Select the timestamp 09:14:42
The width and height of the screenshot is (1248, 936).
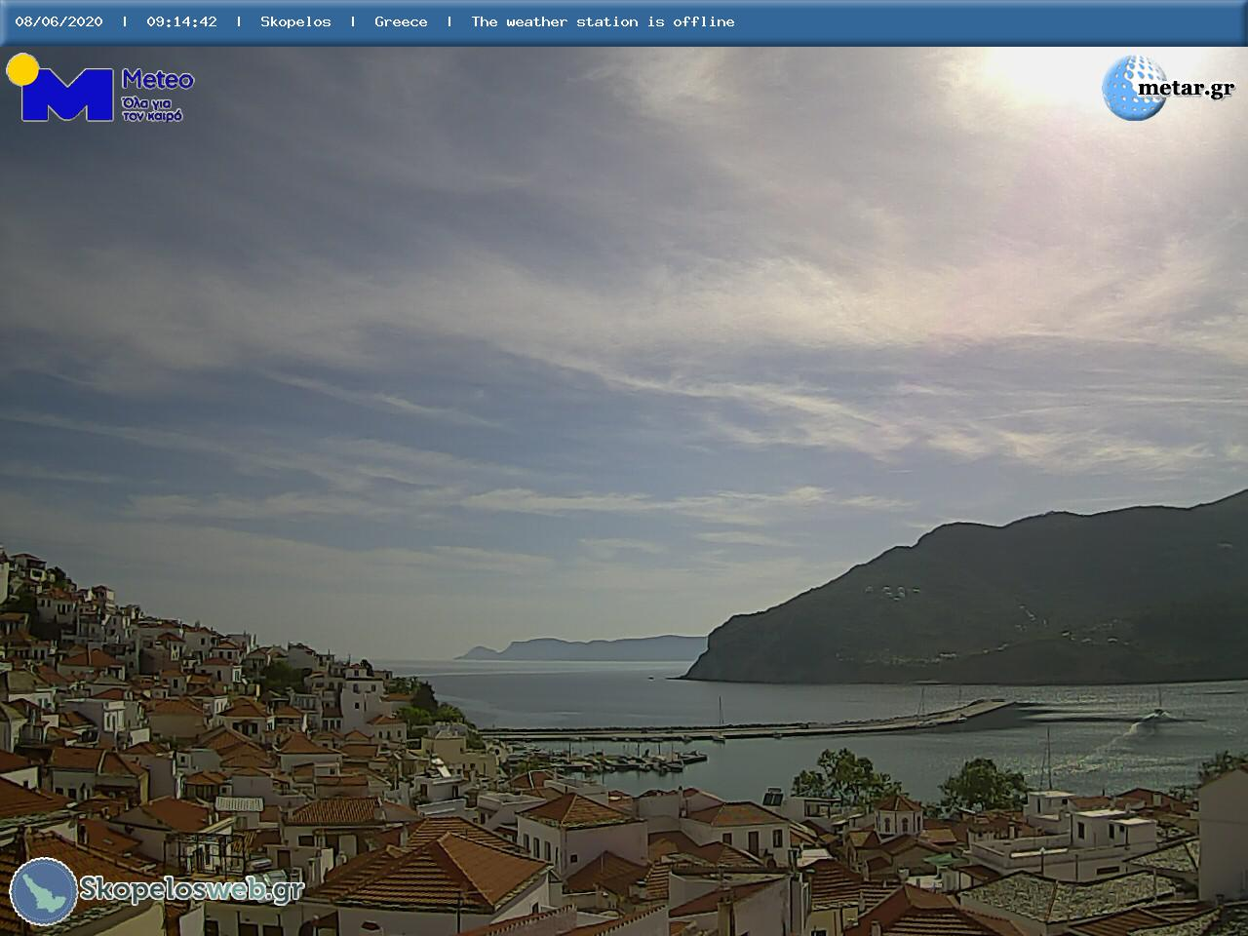pos(181,21)
